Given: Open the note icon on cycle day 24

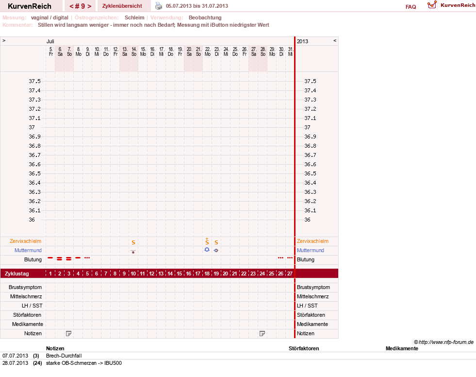Looking at the screenshot, I should [263, 334].
